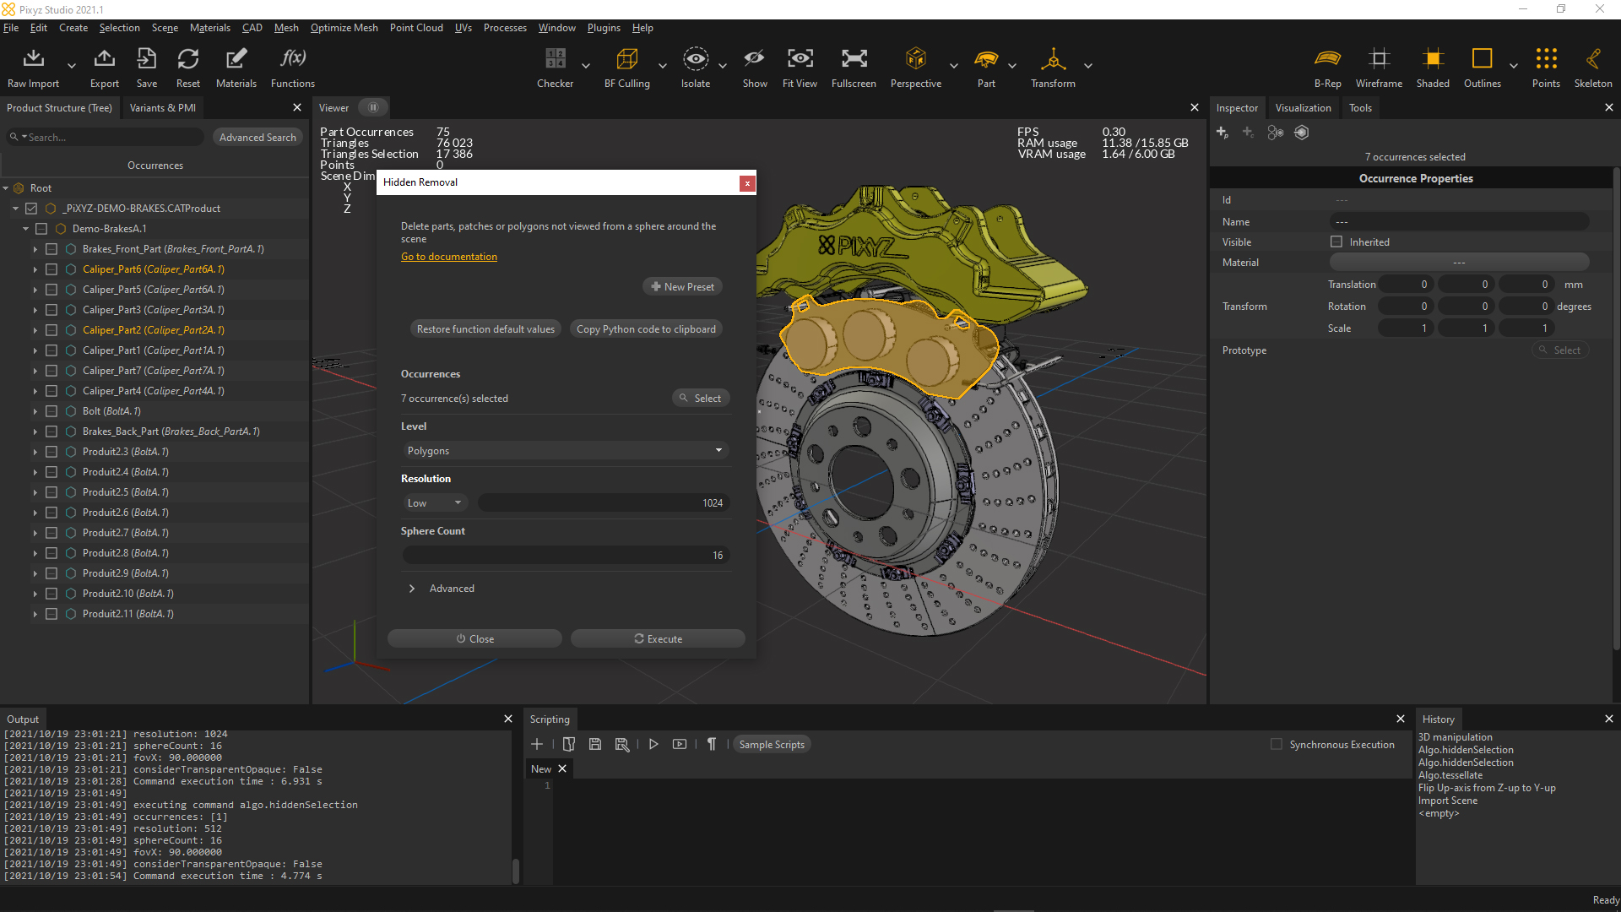Open the Level dropdown showing Polygons
The width and height of the screenshot is (1621, 912).
point(565,450)
